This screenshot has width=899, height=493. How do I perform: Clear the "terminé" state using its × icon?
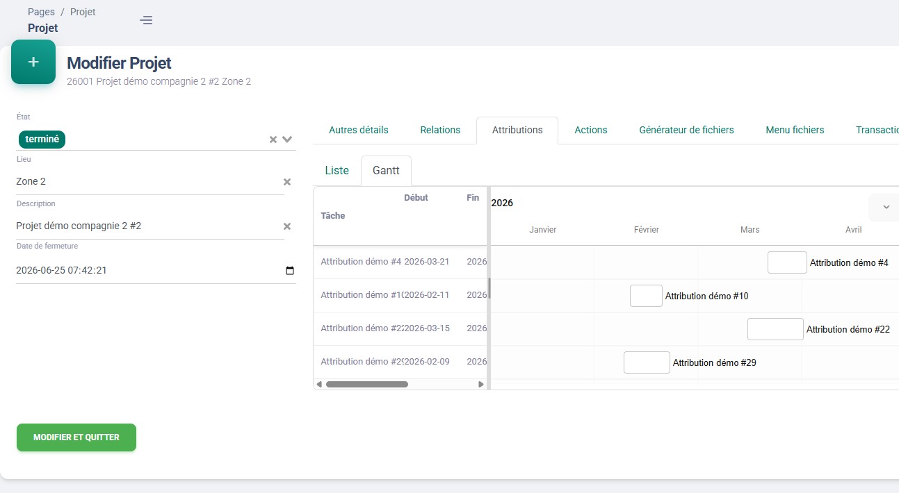pyautogui.click(x=273, y=139)
